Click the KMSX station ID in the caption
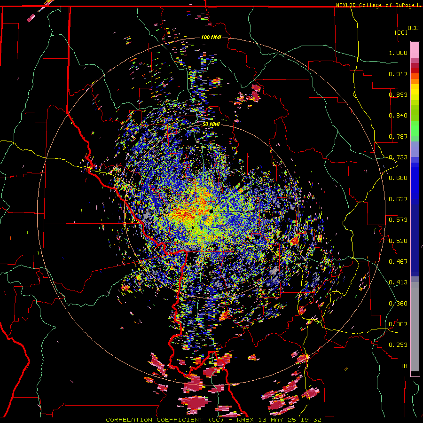 [246, 420]
